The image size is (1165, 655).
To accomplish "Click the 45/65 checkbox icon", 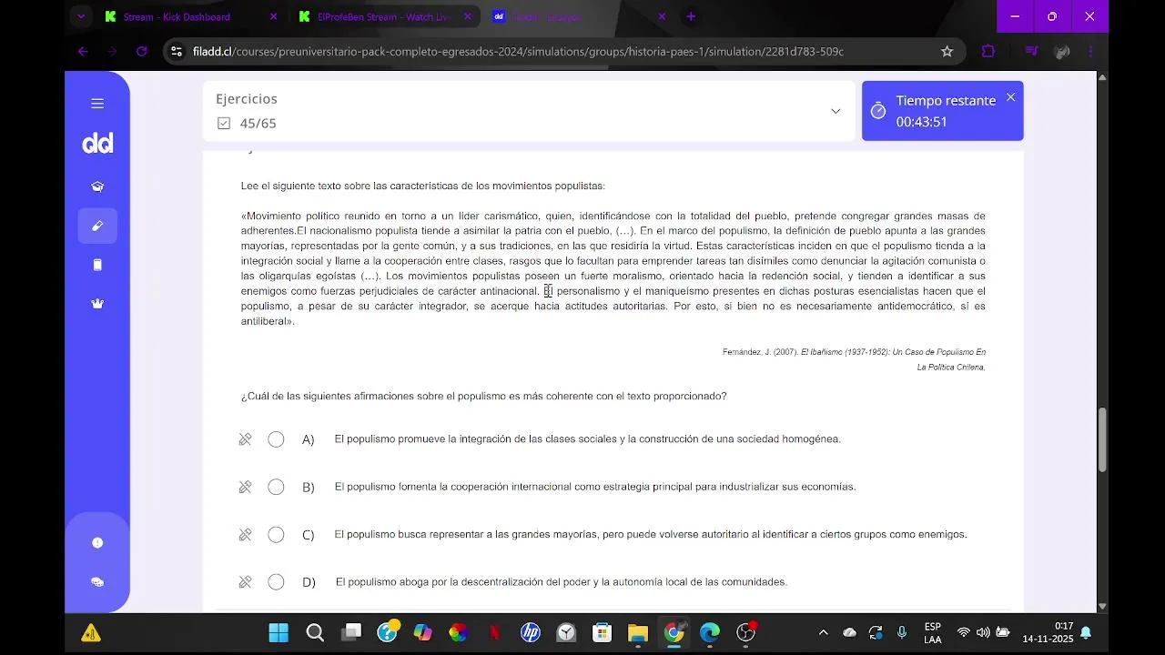I will [224, 124].
